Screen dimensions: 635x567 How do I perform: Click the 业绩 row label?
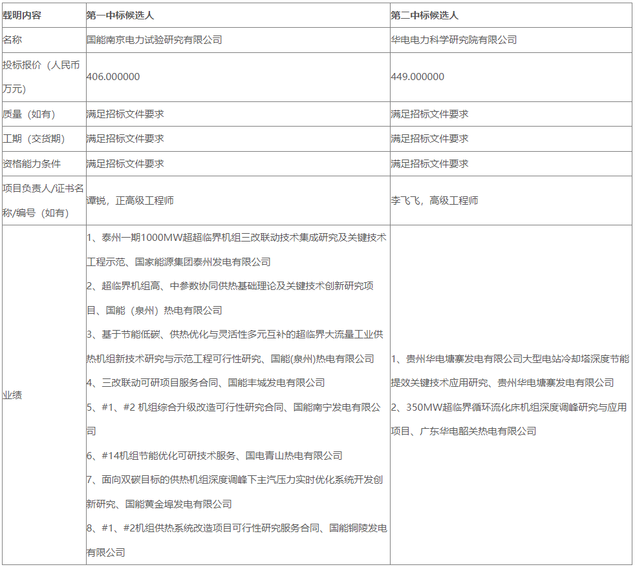pyautogui.click(x=12, y=395)
